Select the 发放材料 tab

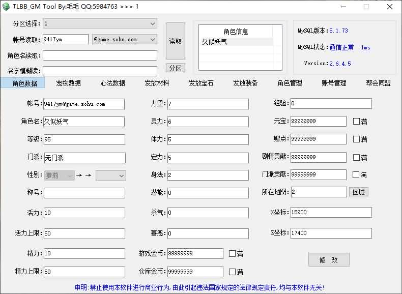point(157,83)
